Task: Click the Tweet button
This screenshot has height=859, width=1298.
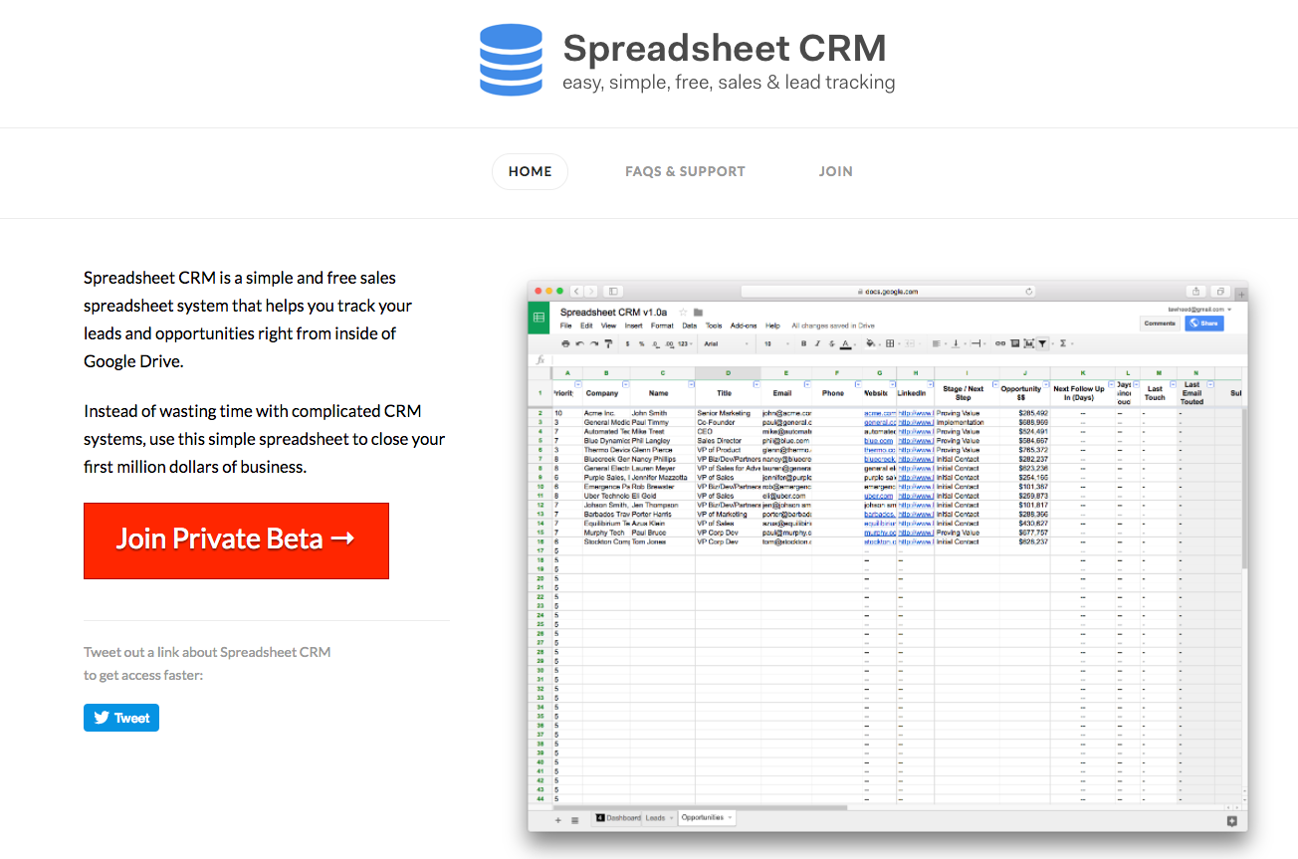Action: [121, 718]
